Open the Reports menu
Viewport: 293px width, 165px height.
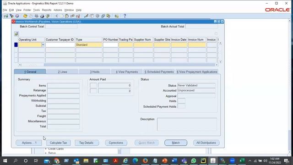[47, 10]
